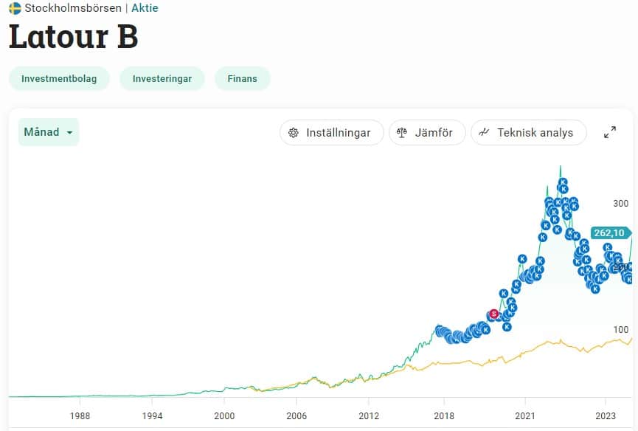Select the Finans tag
The height and width of the screenshot is (431, 638).
click(242, 78)
